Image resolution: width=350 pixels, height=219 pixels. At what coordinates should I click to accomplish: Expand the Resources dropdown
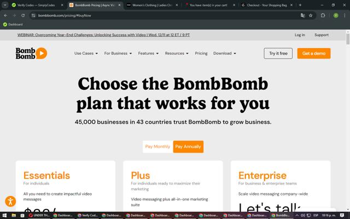pyautogui.click(x=177, y=53)
